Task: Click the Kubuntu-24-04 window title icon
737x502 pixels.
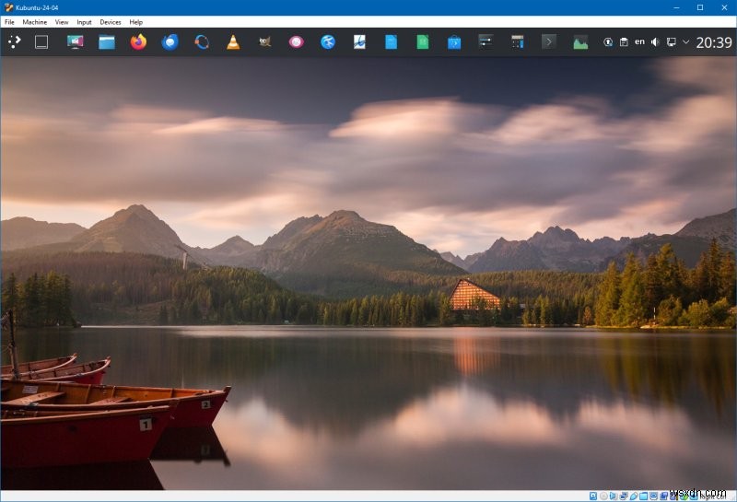Action: point(8,7)
